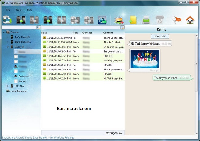Click the Local Databases icon

(x=8, y=91)
